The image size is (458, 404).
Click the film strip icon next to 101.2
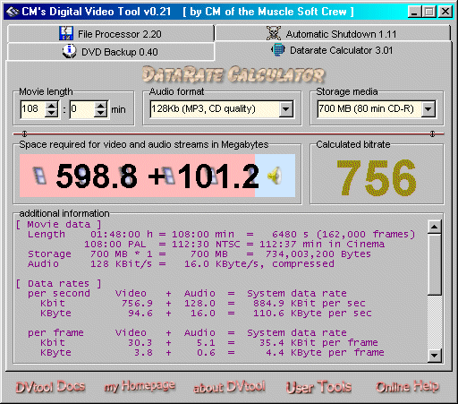click(168, 176)
